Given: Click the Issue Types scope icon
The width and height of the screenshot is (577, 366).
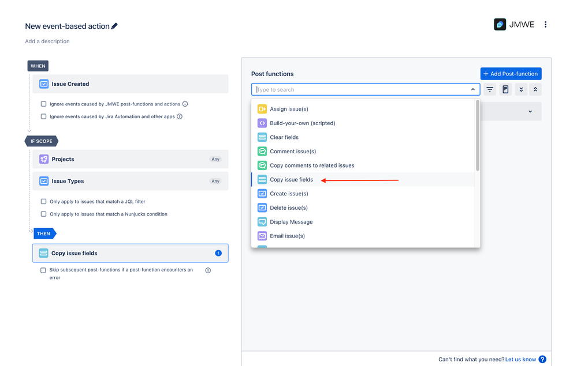Looking at the screenshot, I should pyautogui.click(x=44, y=181).
